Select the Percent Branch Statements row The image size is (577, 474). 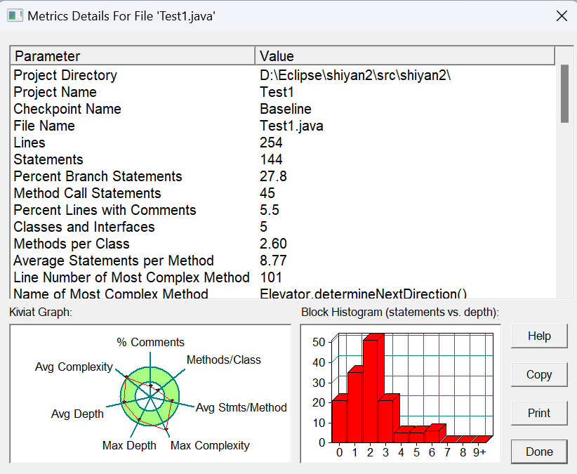tap(283, 176)
